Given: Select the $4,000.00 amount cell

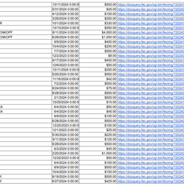Looking at the screenshot, I should pos(98,32).
